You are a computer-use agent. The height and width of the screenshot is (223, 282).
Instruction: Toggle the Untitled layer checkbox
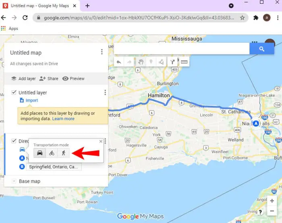(14, 92)
